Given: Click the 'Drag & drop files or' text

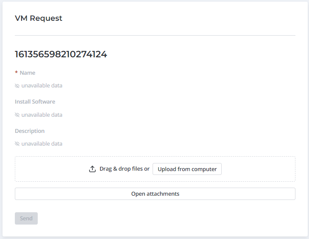Looking at the screenshot, I should [124, 169].
